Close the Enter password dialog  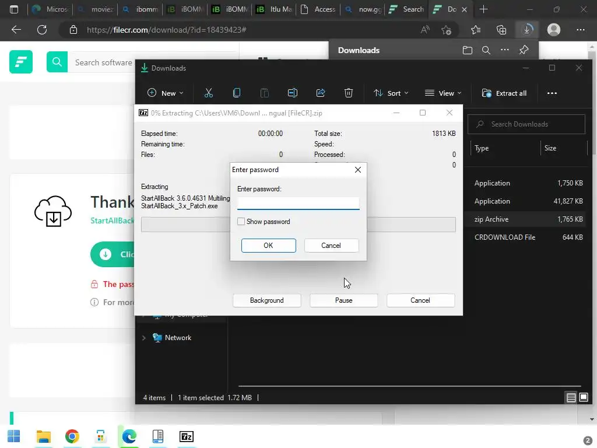click(x=357, y=170)
